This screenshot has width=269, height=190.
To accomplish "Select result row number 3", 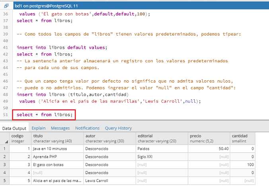I will [x=5, y=165].
